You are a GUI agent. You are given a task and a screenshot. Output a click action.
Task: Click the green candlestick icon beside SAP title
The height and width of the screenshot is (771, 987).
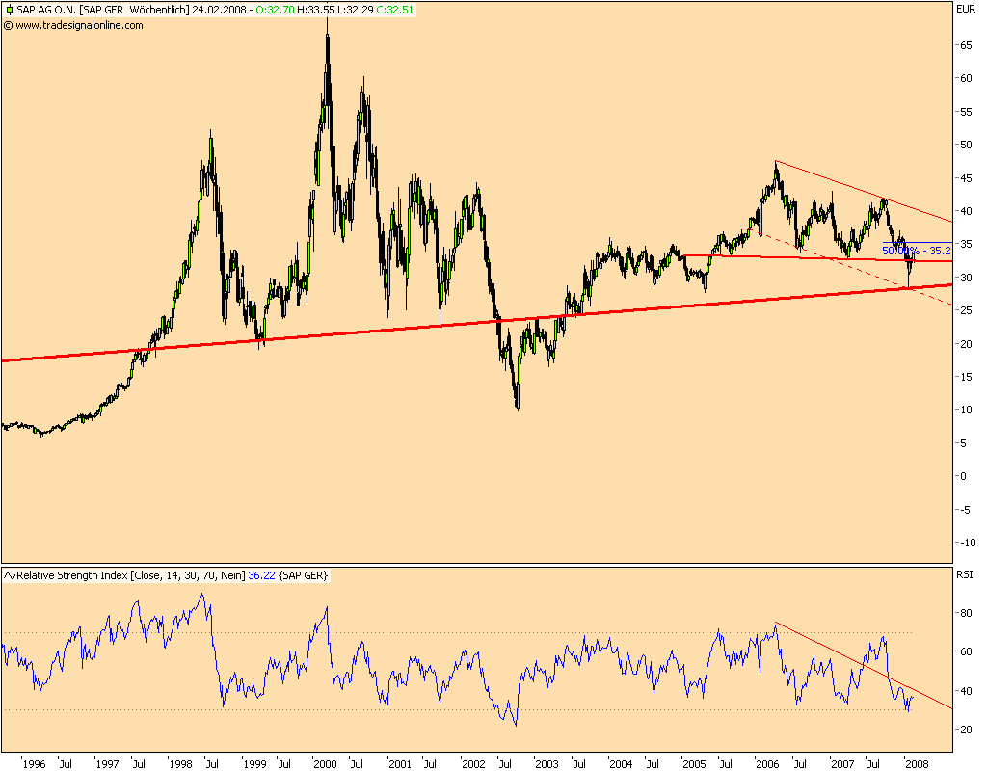click(10, 10)
